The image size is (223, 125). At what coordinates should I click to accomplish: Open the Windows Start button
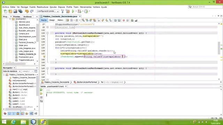point(4,122)
